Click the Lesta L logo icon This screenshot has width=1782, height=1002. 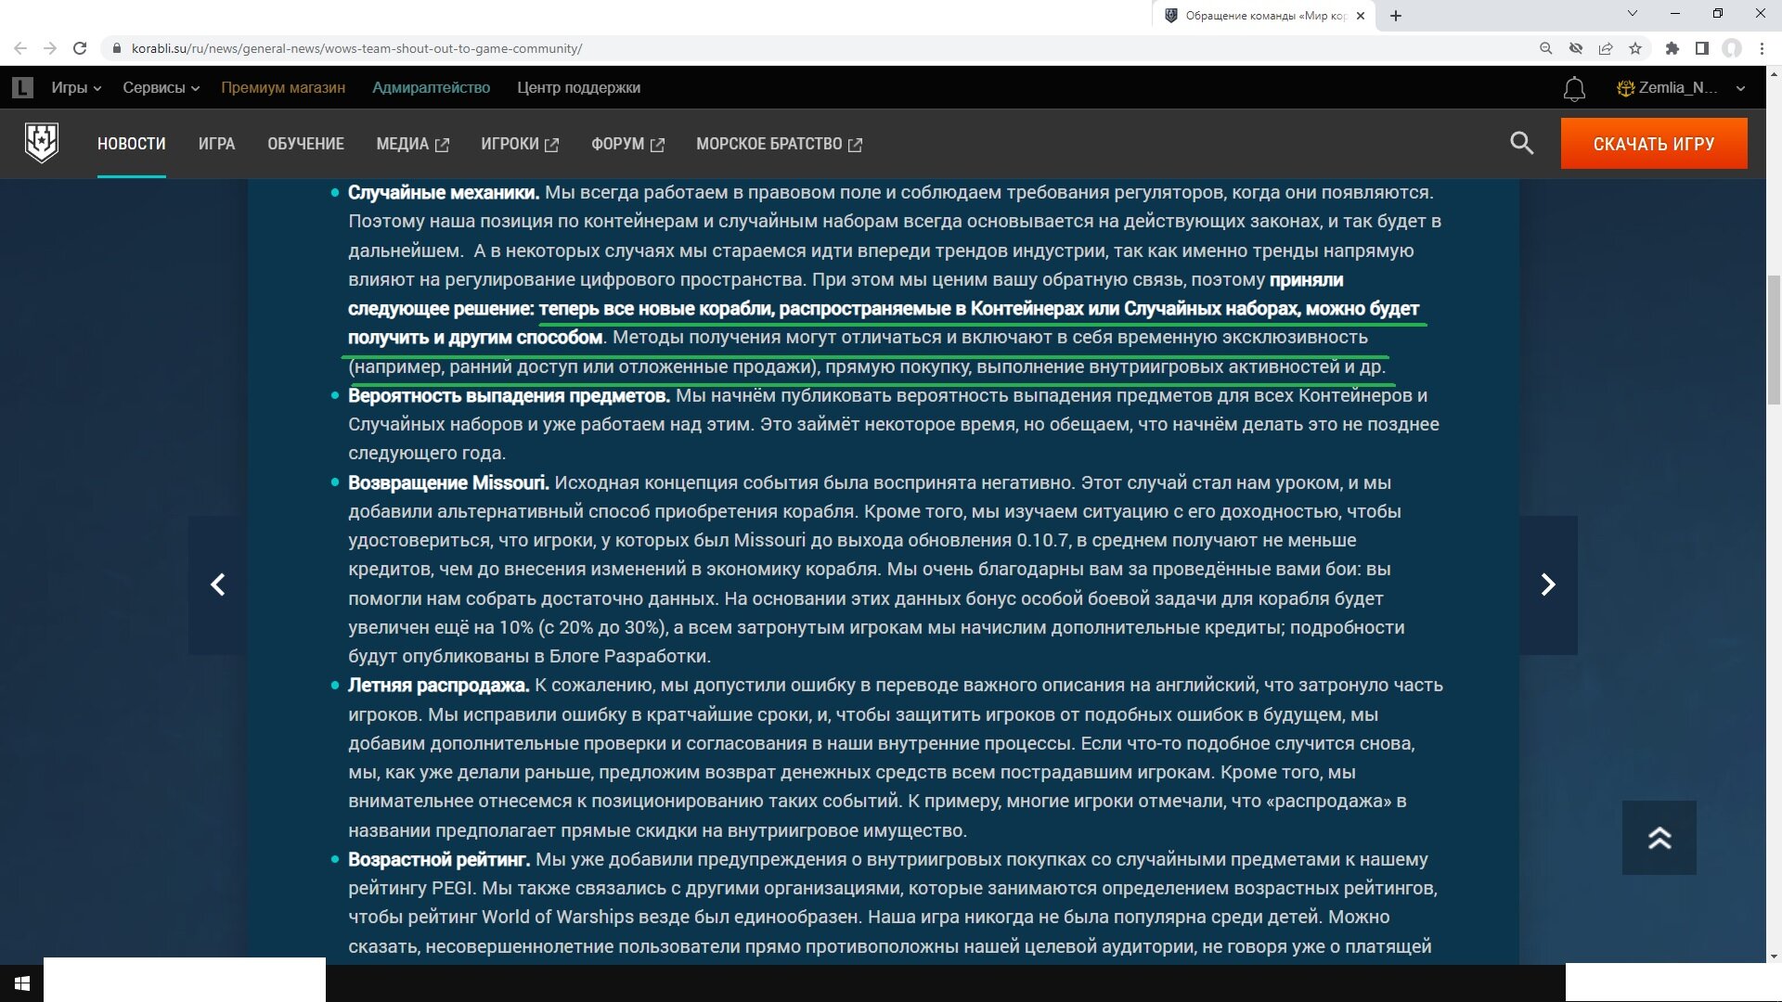point(22,88)
